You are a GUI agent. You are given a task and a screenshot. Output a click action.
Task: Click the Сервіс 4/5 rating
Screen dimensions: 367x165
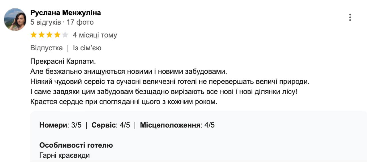click(x=111, y=125)
